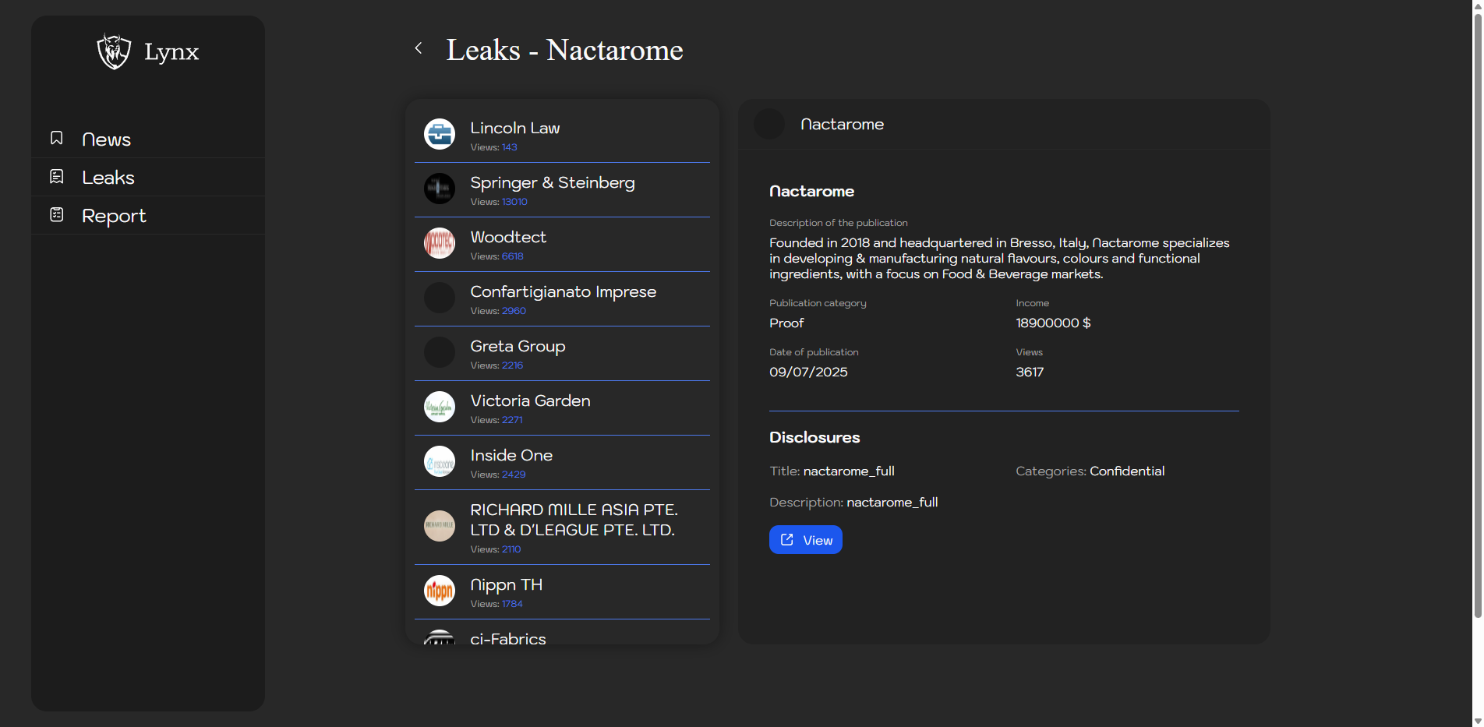Open the News menu item
The height and width of the screenshot is (727, 1484).
pos(106,139)
